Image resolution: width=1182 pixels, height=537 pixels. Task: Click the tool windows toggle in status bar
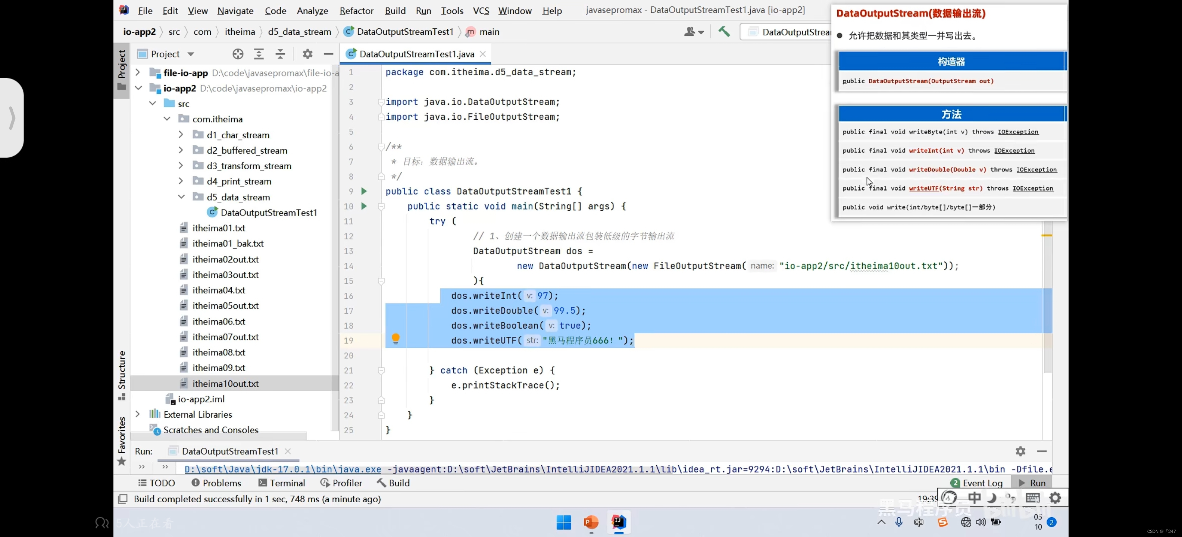122,499
